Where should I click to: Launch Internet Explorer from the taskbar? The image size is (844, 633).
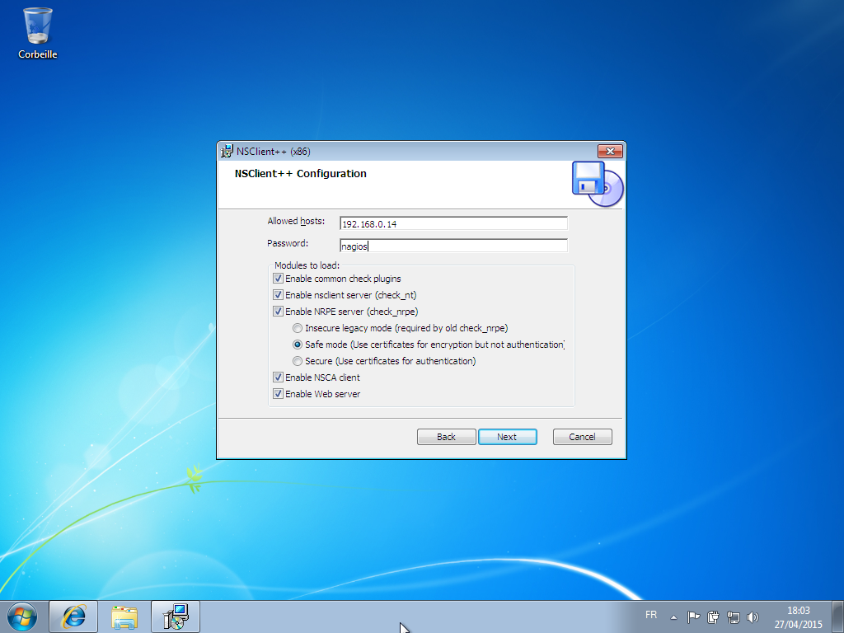tap(73, 617)
